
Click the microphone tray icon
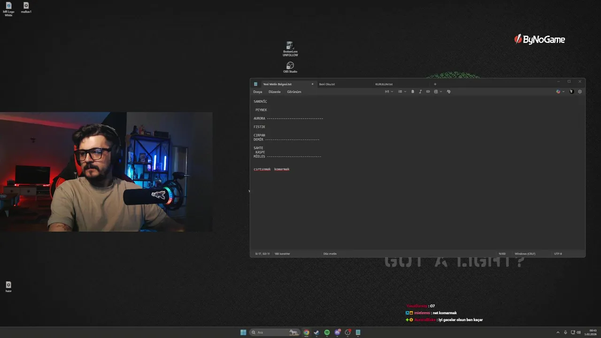tap(565, 332)
